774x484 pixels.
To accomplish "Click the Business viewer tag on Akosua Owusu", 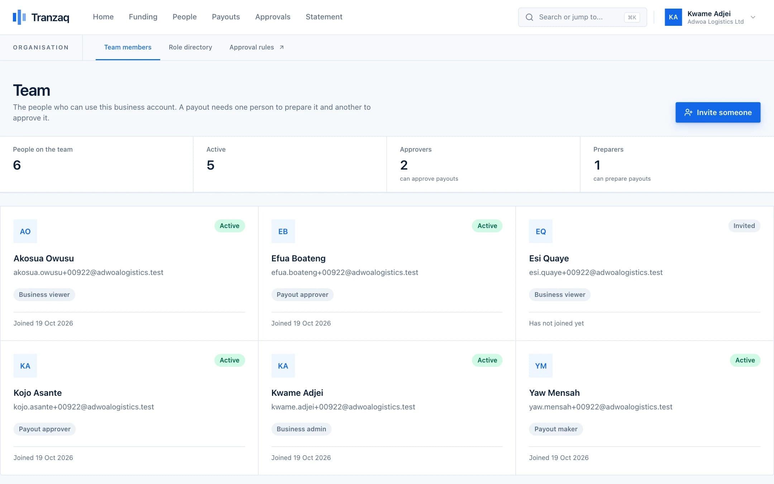I will [44, 295].
